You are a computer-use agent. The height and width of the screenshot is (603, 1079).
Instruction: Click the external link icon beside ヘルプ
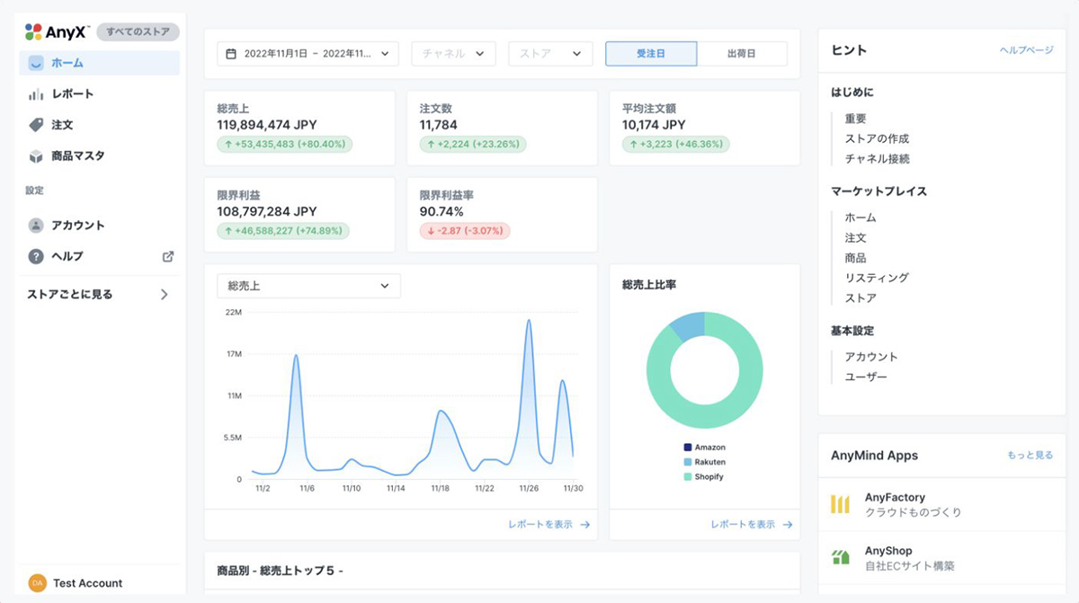click(x=168, y=256)
